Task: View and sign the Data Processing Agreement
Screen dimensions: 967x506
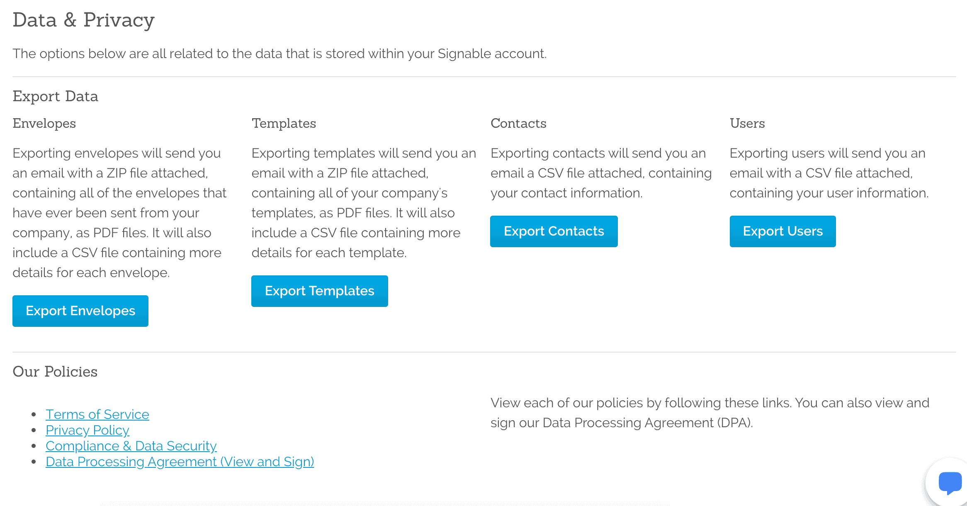Action: 180,462
